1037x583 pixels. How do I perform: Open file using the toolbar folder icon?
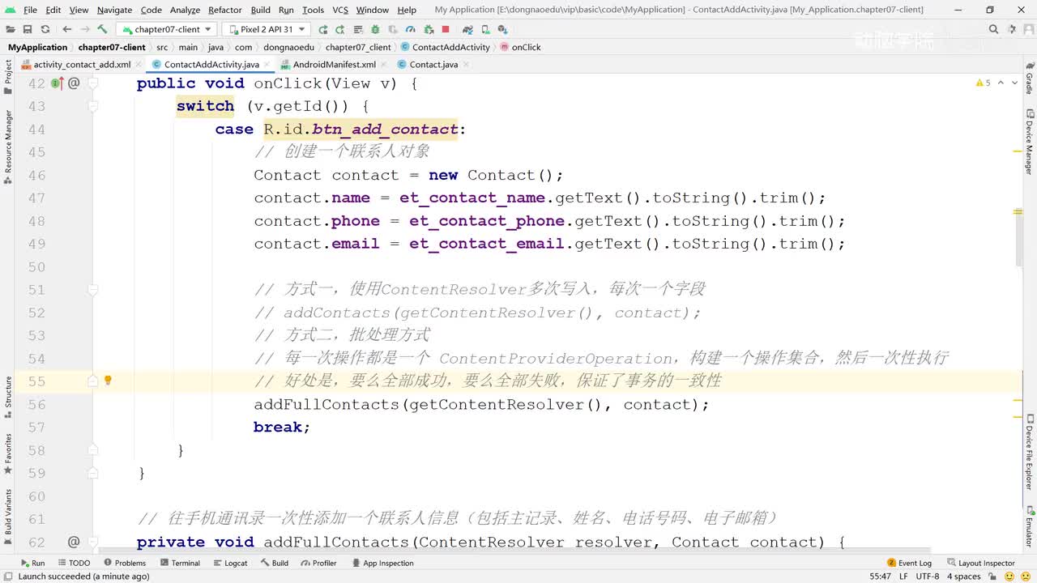click(10, 29)
